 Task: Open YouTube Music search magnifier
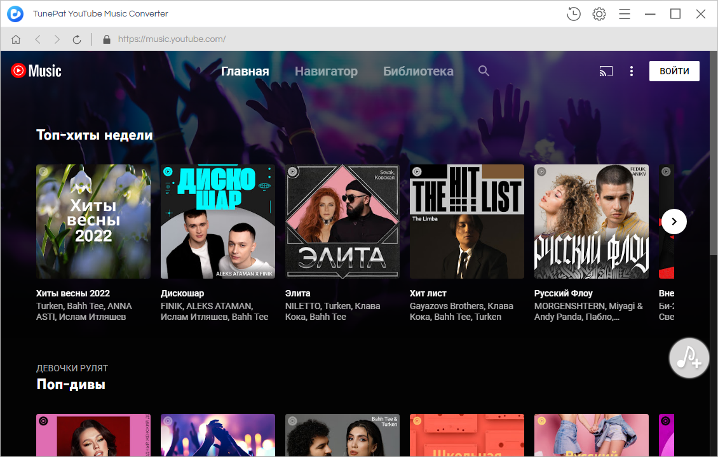pos(484,71)
